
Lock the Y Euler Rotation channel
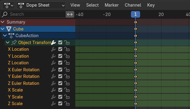click(x=67, y=76)
